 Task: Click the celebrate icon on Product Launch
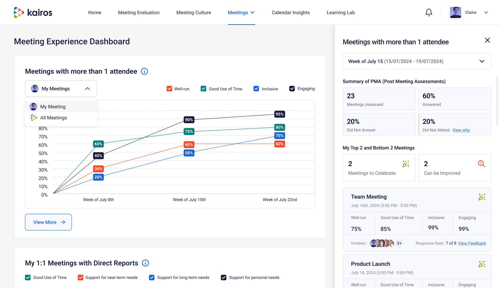(482, 264)
